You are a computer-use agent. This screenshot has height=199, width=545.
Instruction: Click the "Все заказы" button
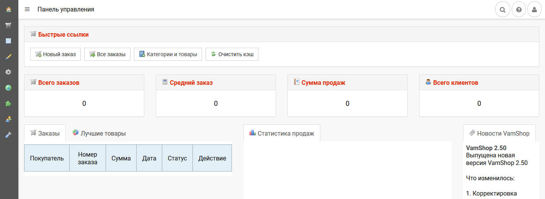coord(107,54)
